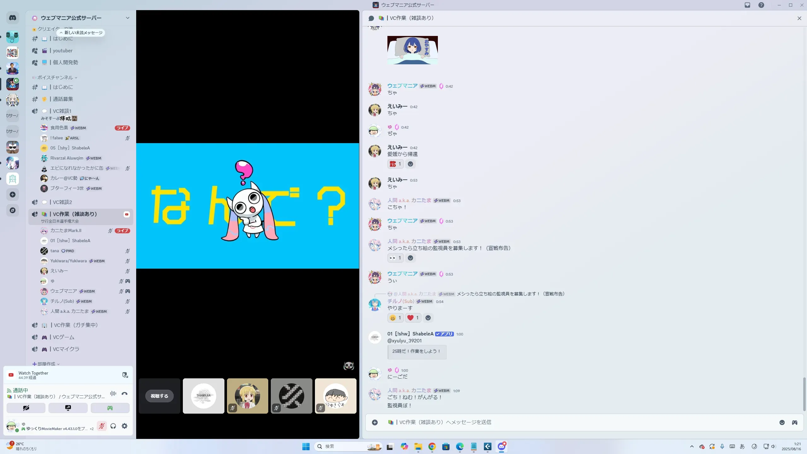This screenshot has width=807, height=454.
Task: Turn on the camera
Action: (26, 408)
